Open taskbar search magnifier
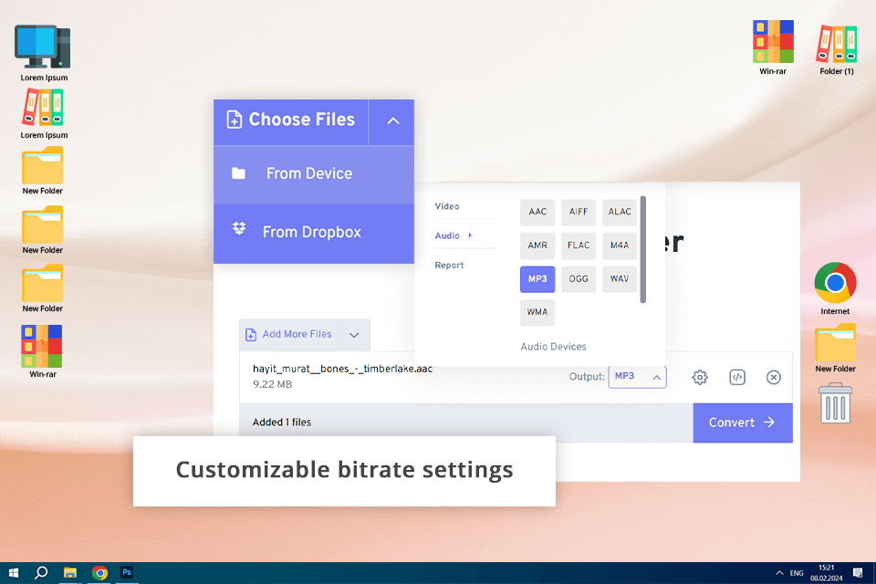This screenshot has width=876, height=584. tap(41, 573)
